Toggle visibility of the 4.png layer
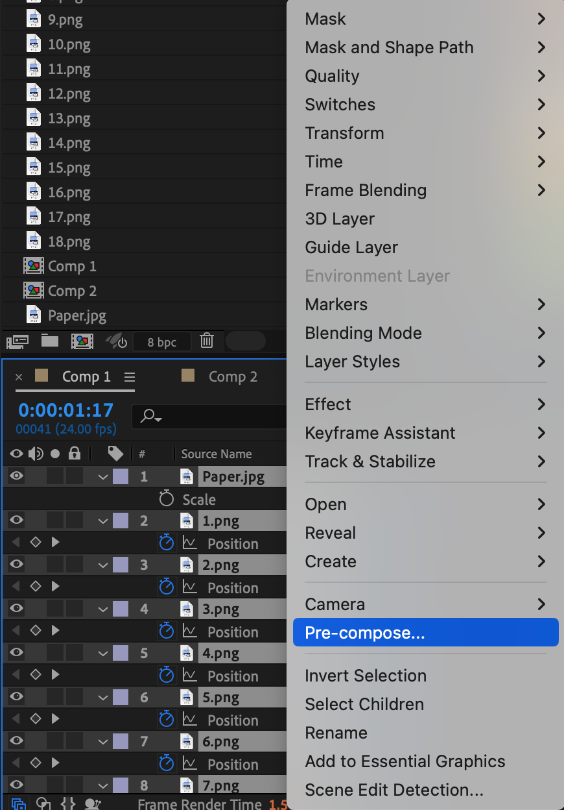This screenshot has width=564, height=810. coord(16,652)
